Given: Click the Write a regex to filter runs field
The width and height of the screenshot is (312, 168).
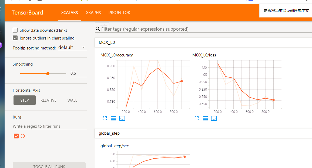Looking at the screenshot, I should point(49,126).
